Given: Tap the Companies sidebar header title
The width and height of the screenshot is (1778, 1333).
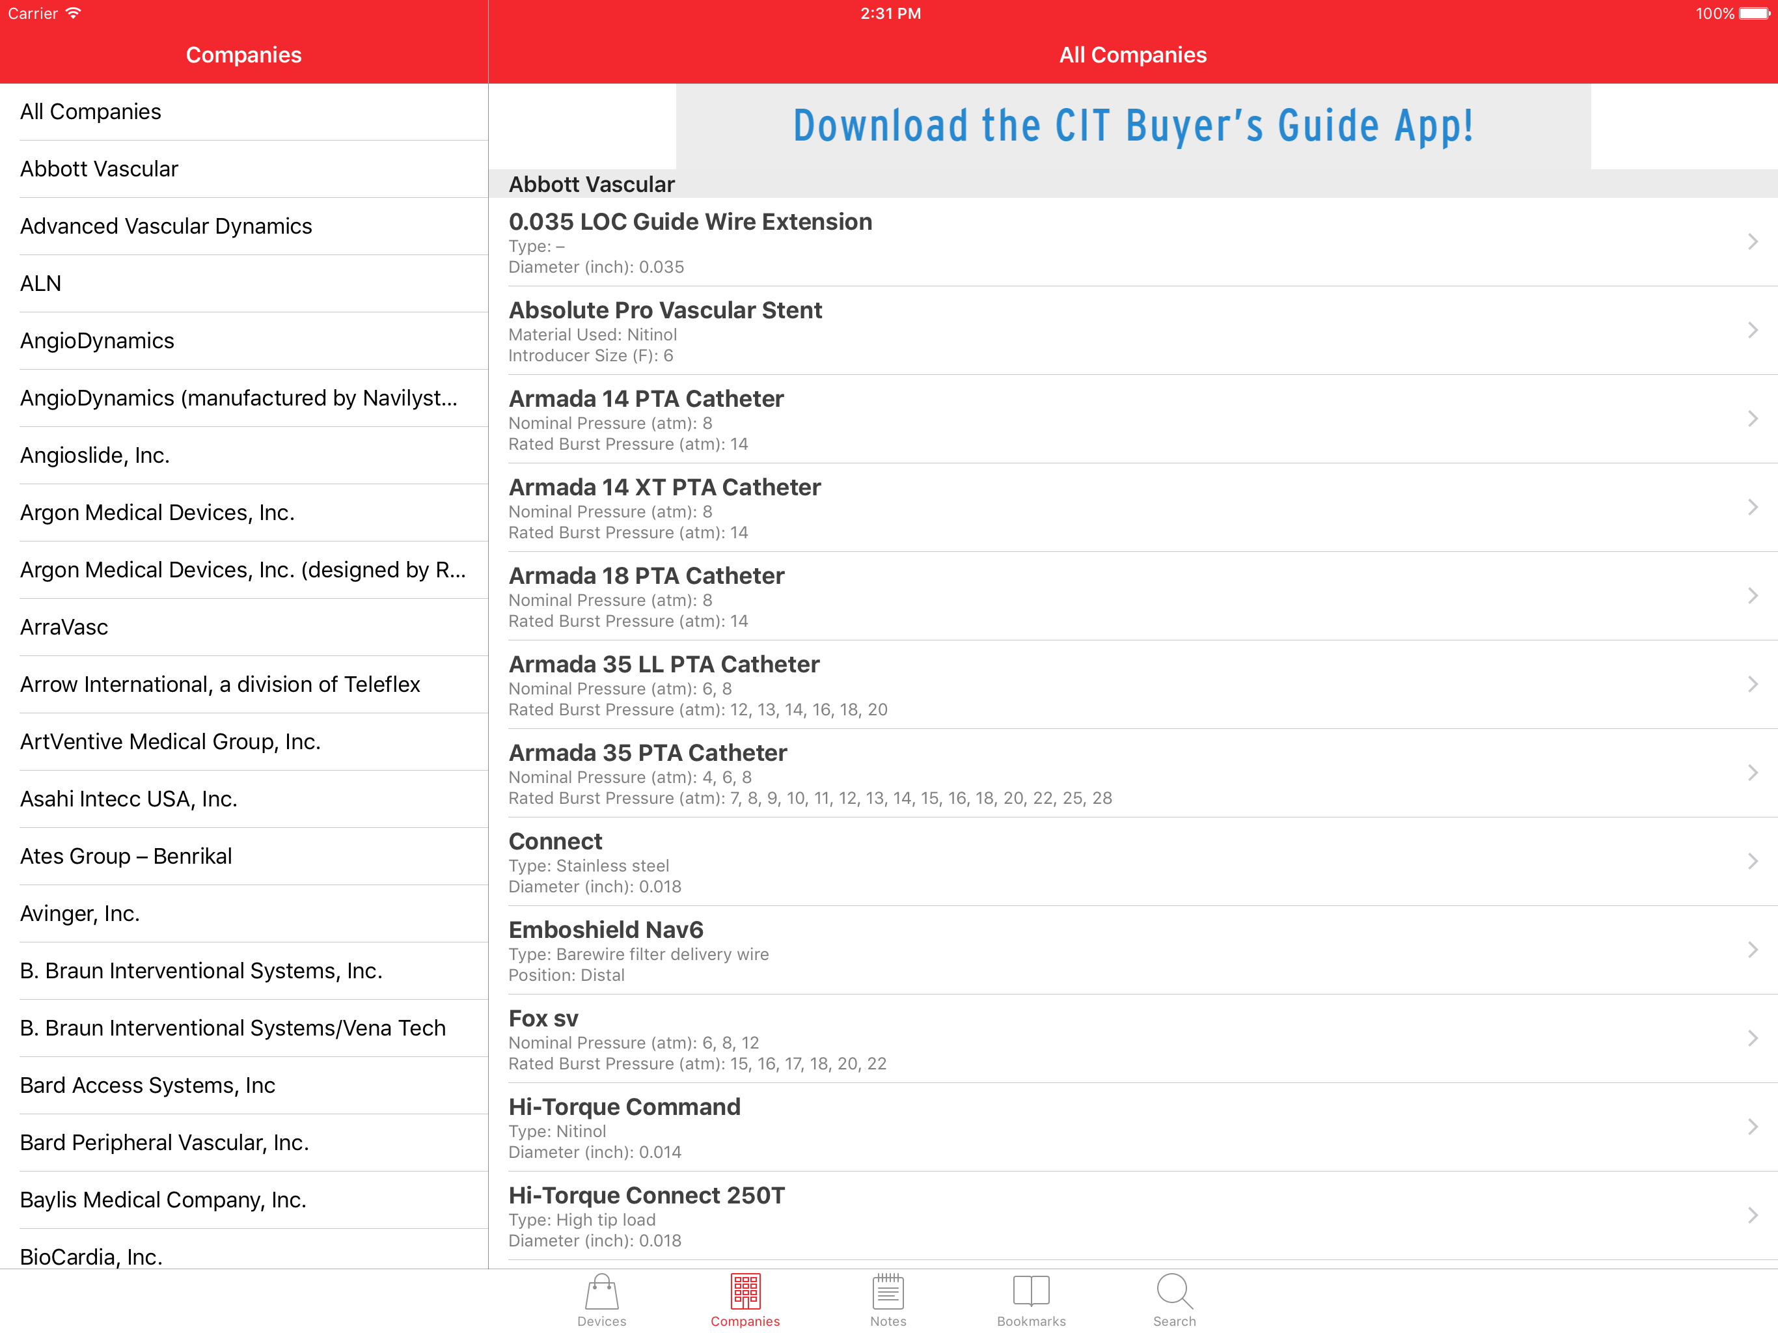Looking at the screenshot, I should click(x=243, y=55).
